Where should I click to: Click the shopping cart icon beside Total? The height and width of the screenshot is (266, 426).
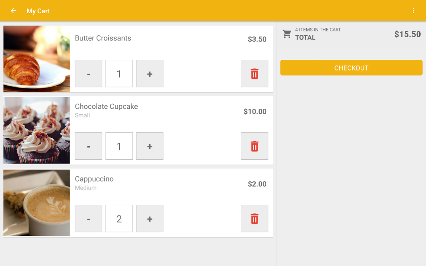287,34
